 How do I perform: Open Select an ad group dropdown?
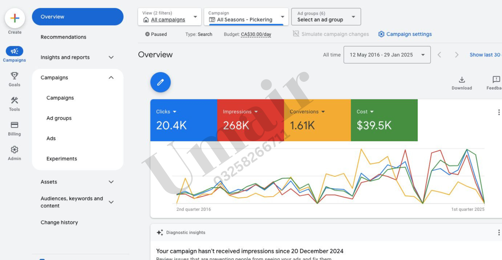(x=326, y=17)
